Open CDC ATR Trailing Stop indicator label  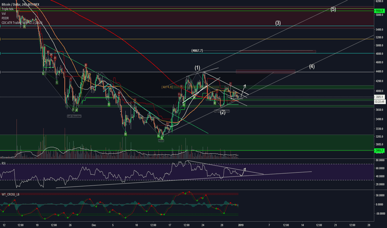click(x=22, y=23)
